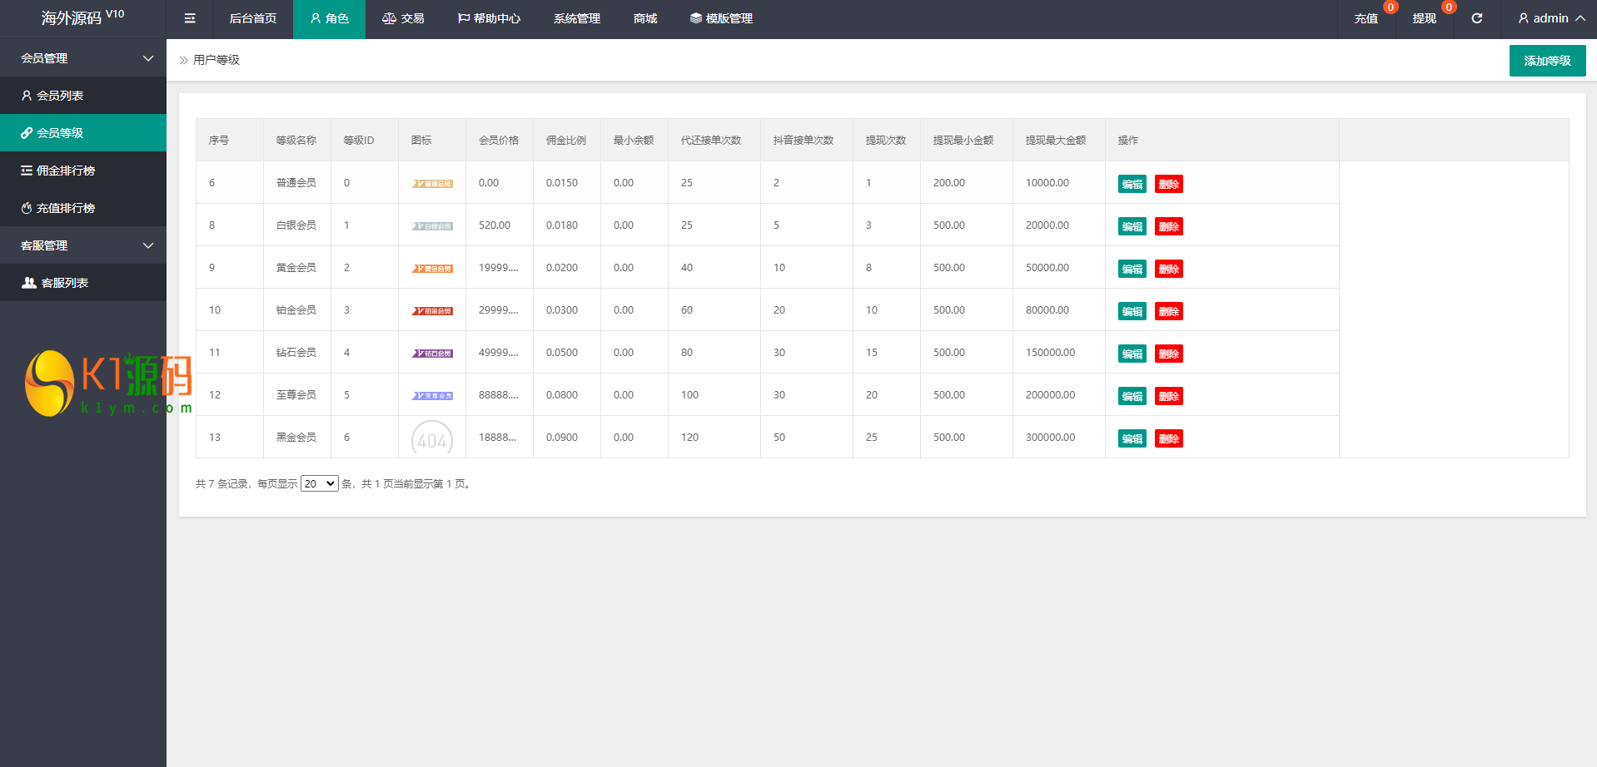This screenshot has height=767, width=1597.
Task: Click the user icon beside admin
Action: click(x=1523, y=18)
